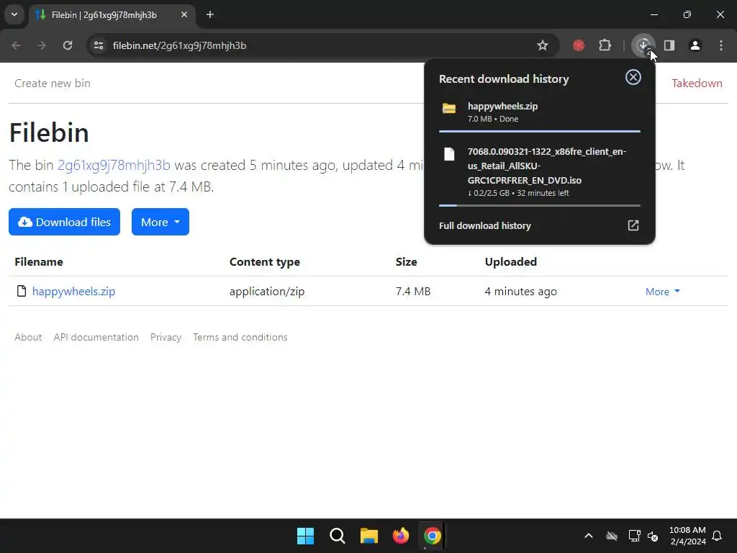The width and height of the screenshot is (737, 553).
Task: Click the muted volume tray icon
Action: tap(652, 536)
